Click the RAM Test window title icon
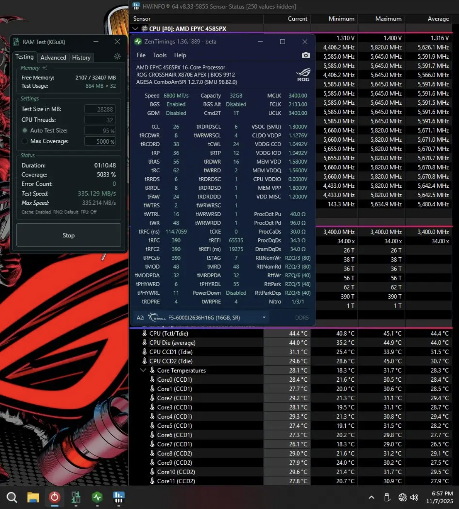The height and width of the screenshot is (509, 459). tap(16, 42)
